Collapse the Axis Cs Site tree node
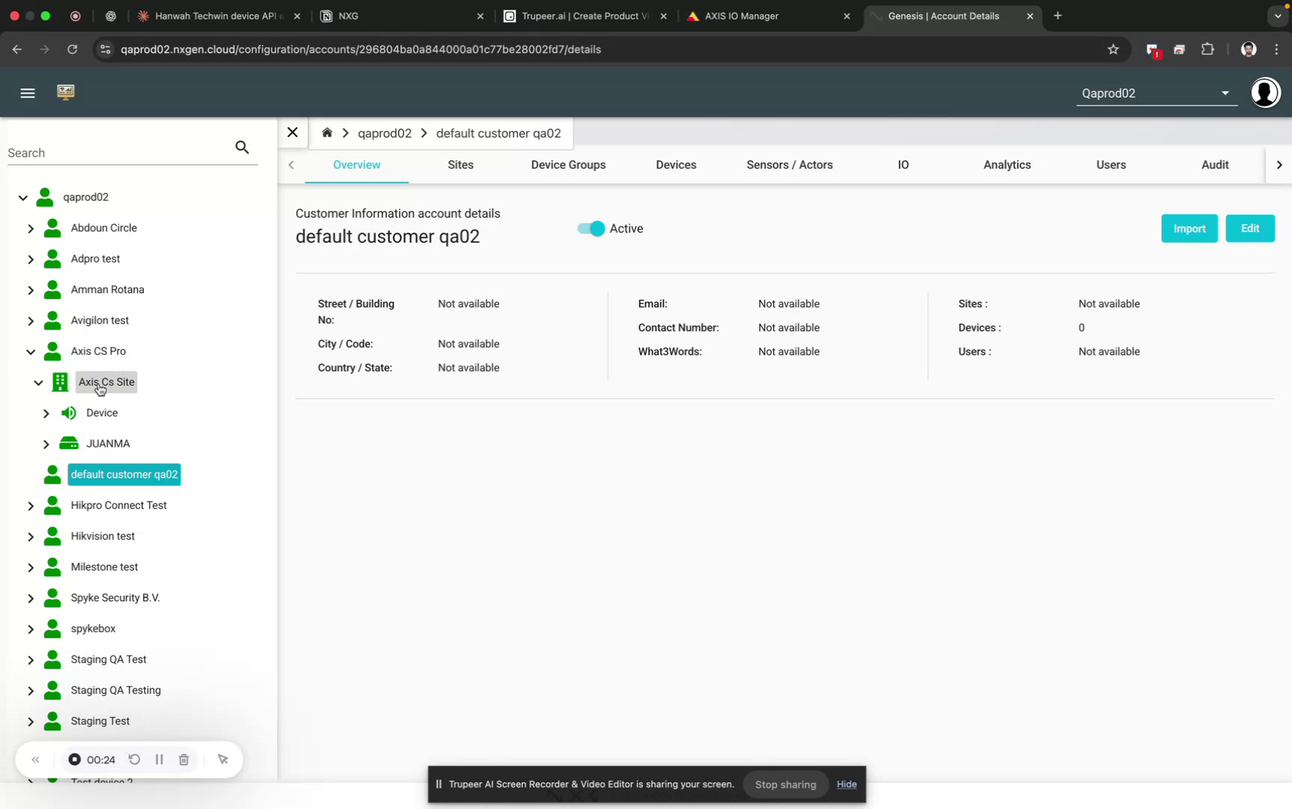The width and height of the screenshot is (1292, 809). 38,382
